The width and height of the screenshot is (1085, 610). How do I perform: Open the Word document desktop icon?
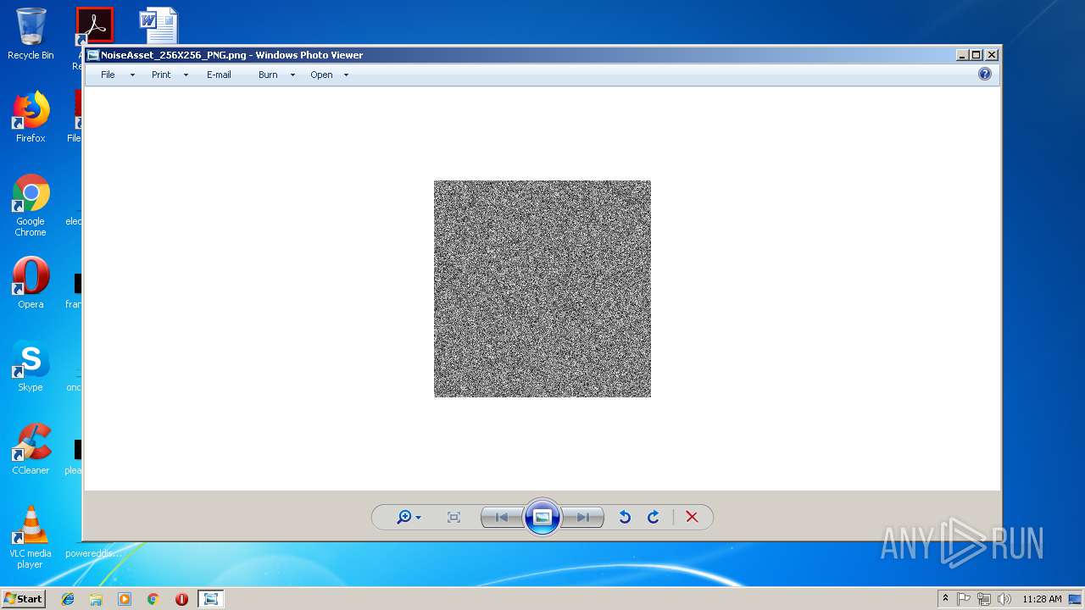pos(159,25)
